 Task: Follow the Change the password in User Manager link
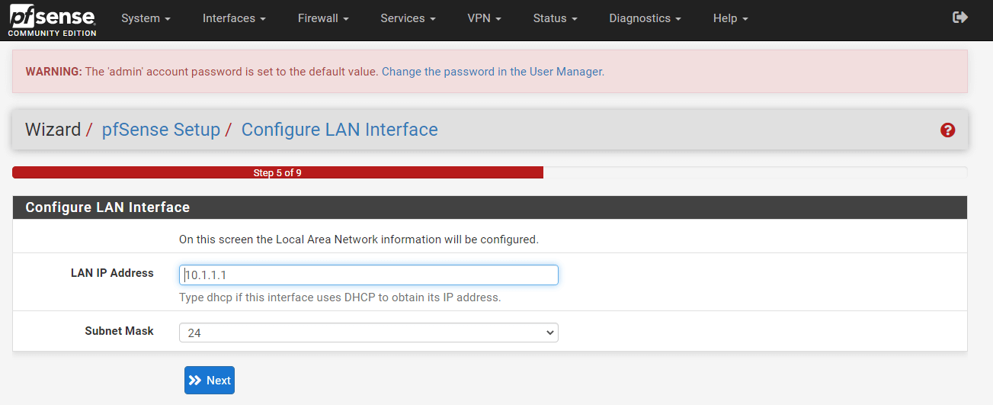pos(492,72)
